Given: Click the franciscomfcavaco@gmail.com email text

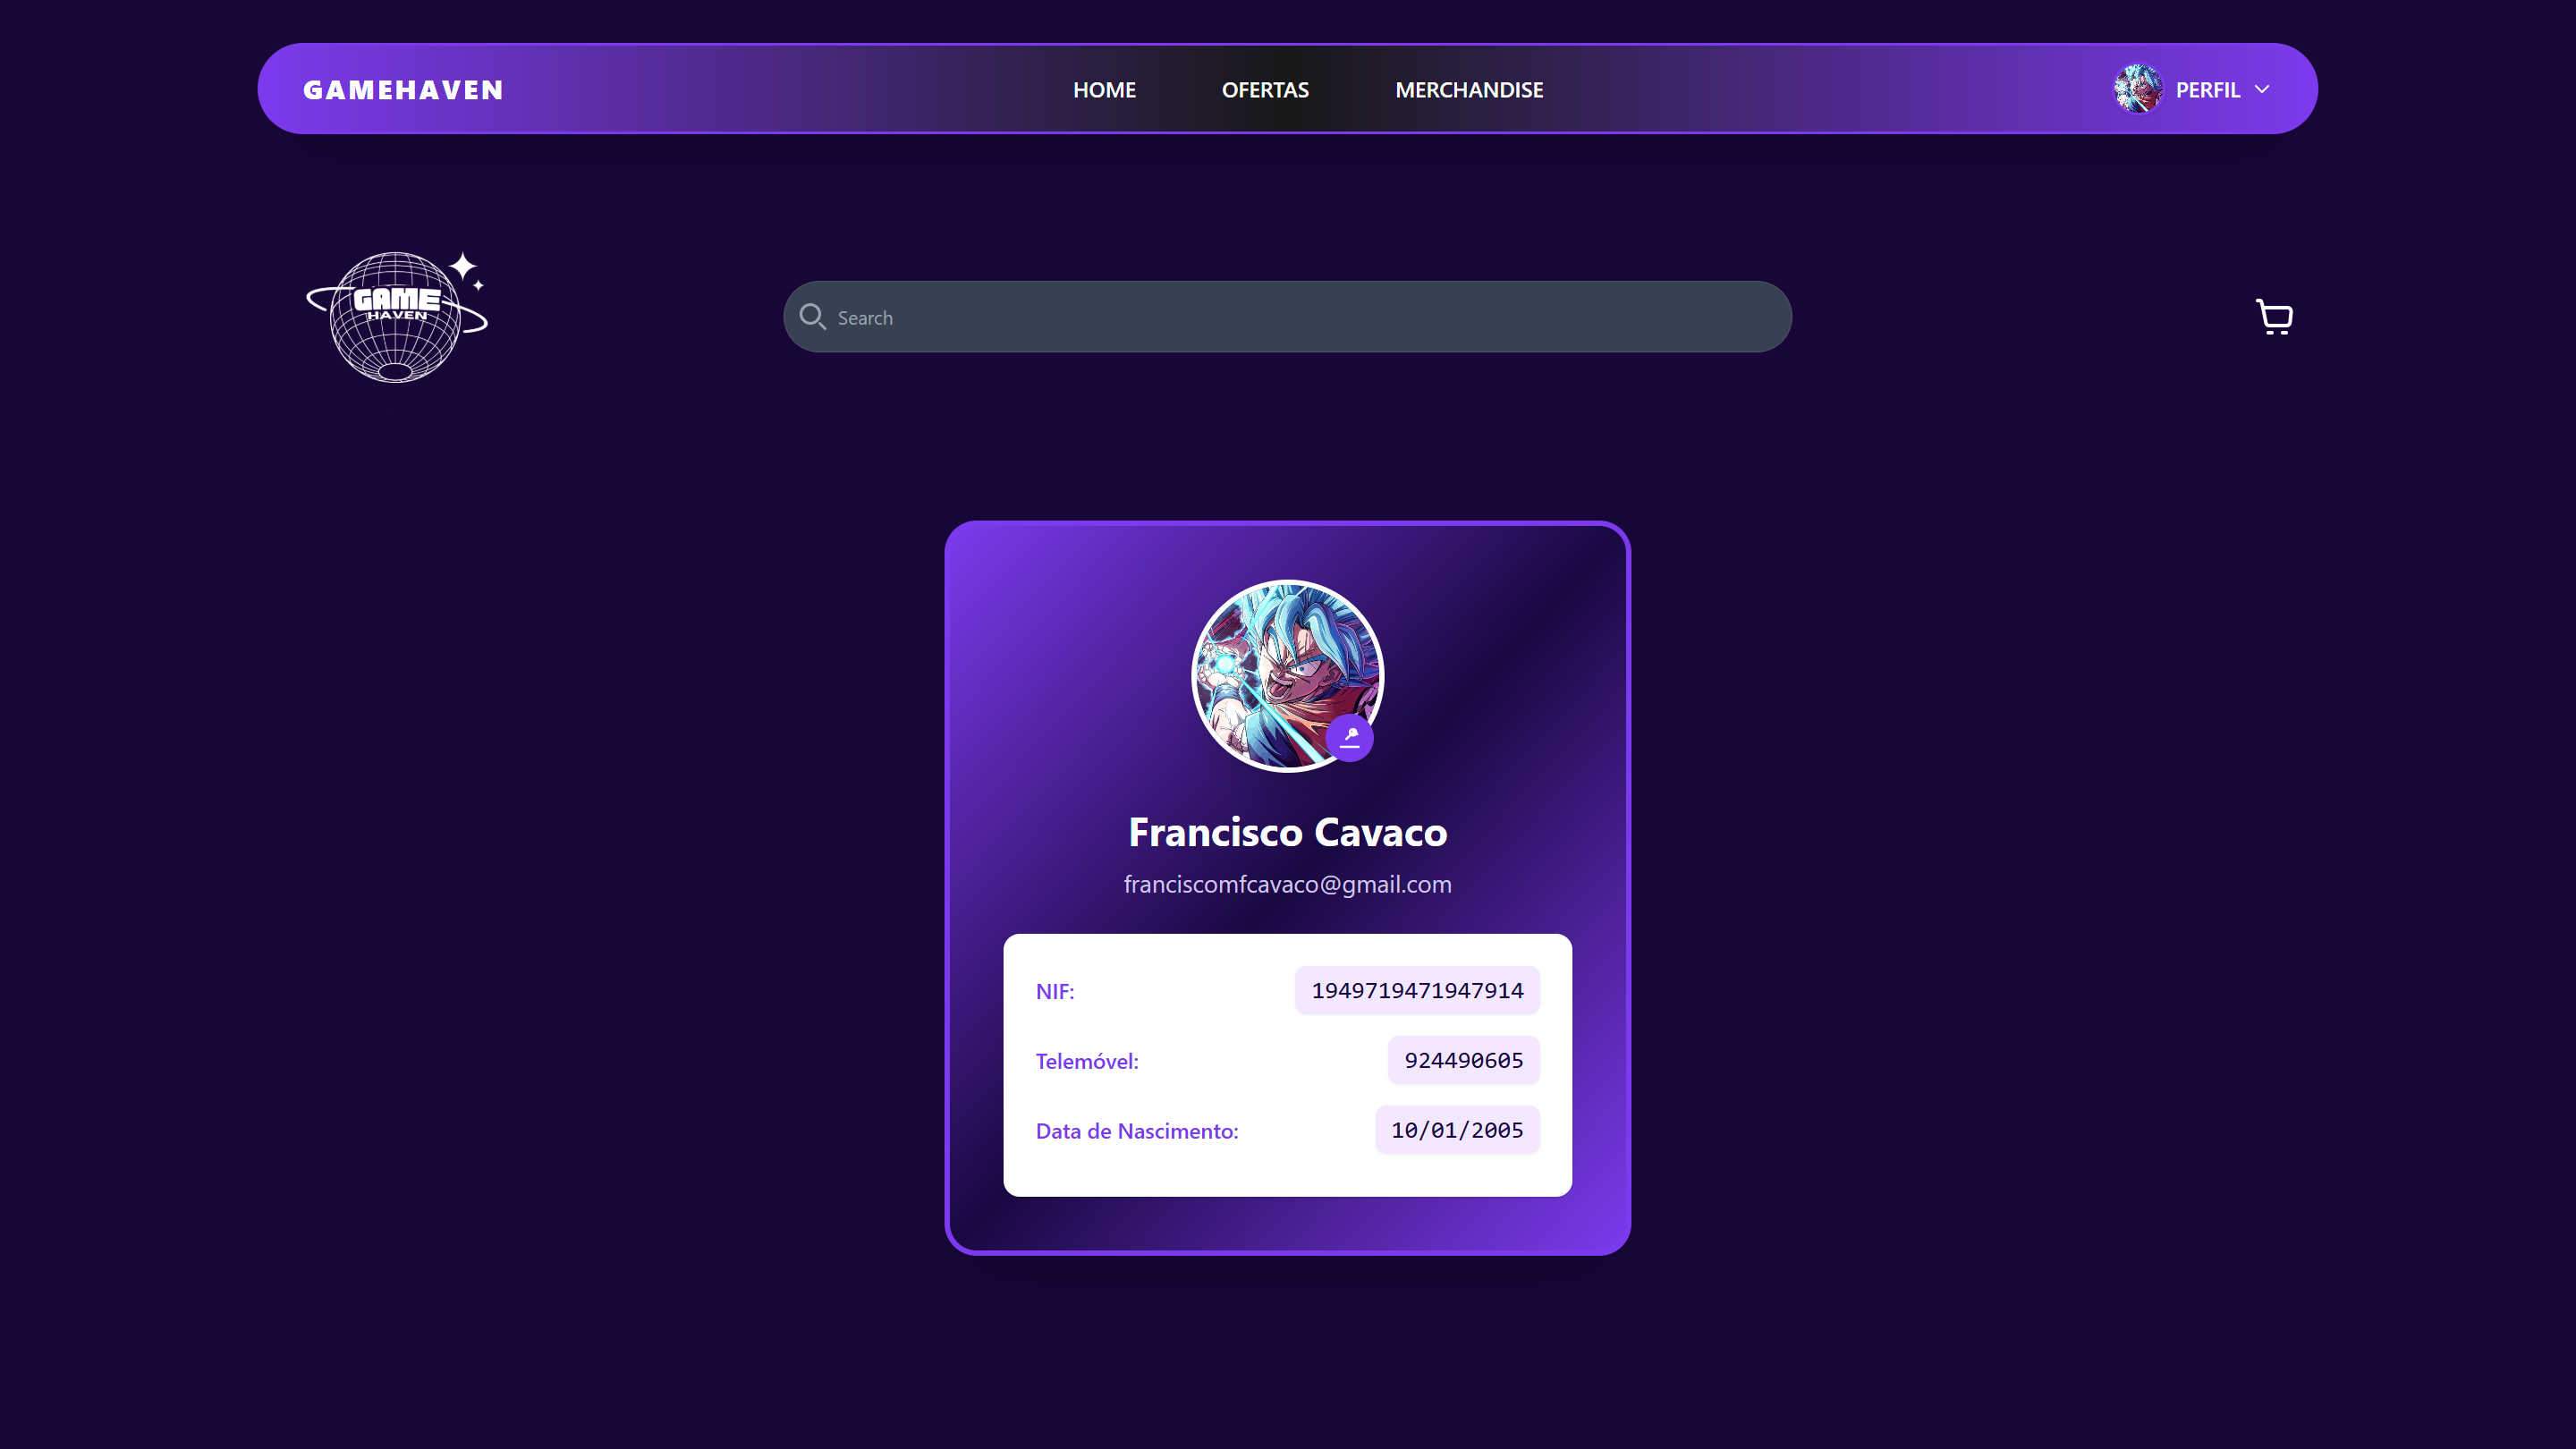Looking at the screenshot, I should click(x=1287, y=884).
